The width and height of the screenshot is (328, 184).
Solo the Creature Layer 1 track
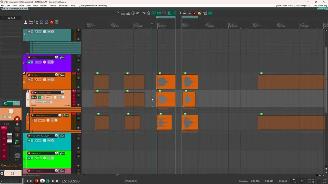coord(78,95)
